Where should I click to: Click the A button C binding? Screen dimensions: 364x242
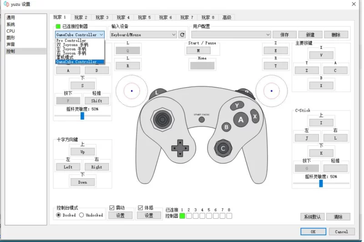click(335, 70)
